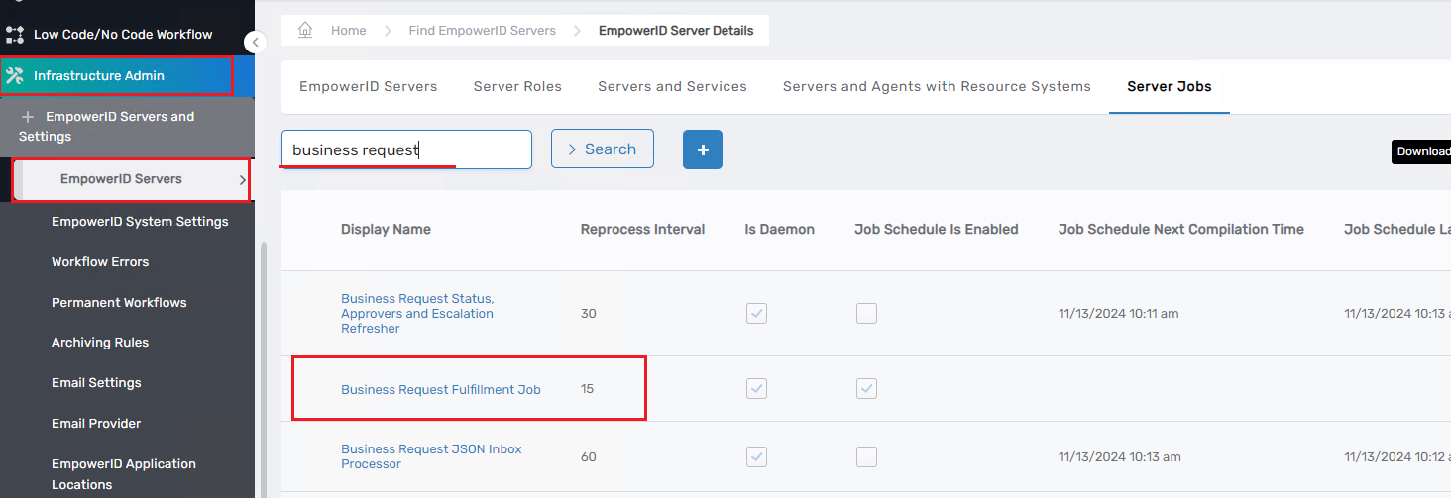
Task: Select the Server Jobs tab
Action: pyautogui.click(x=1170, y=87)
